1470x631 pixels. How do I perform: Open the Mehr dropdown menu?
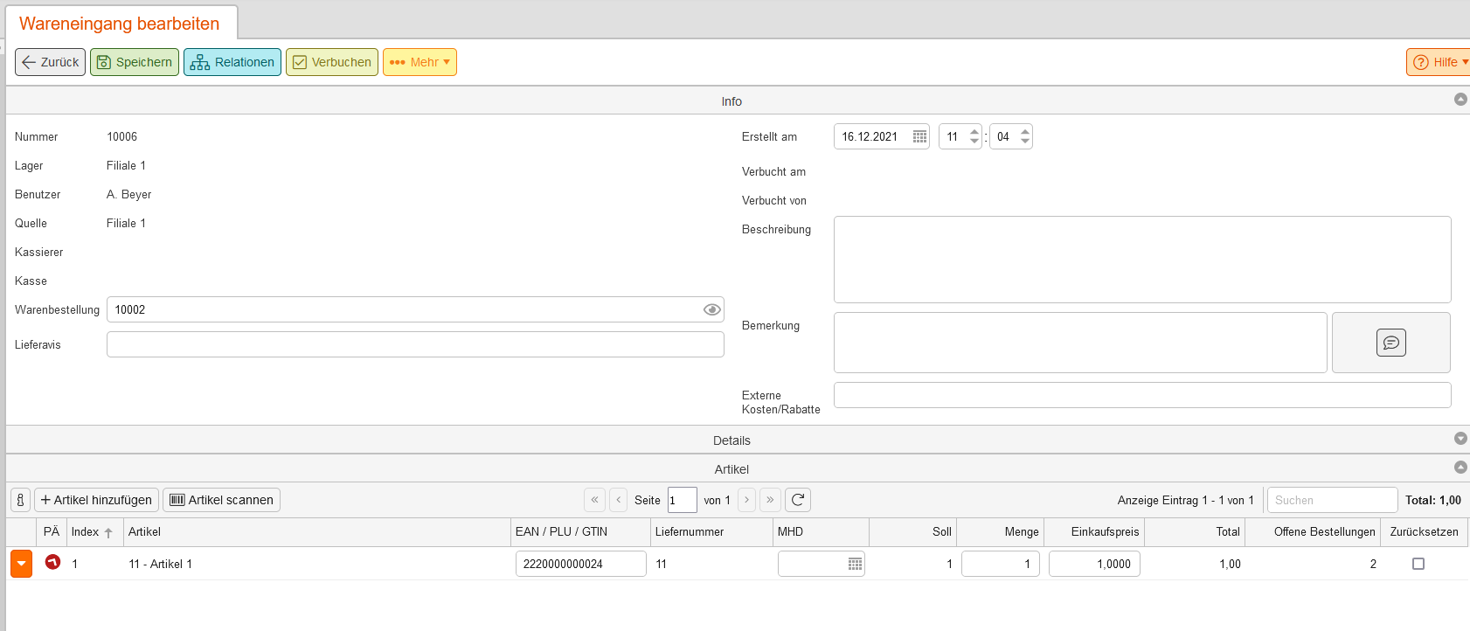click(x=420, y=62)
